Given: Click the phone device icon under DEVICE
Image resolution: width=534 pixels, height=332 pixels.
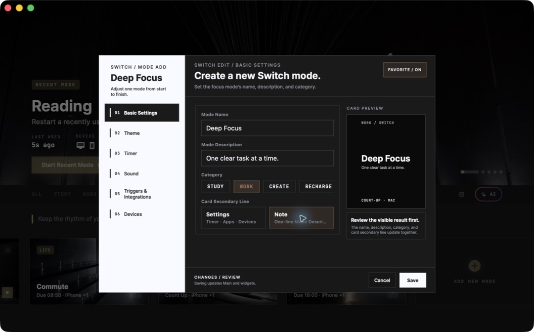Looking at the screenshot, I should pyautogui.click(x=92, y=146).
